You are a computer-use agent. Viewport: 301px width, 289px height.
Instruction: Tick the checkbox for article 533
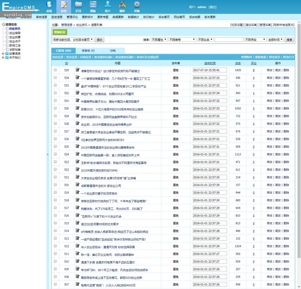[55, 85]
